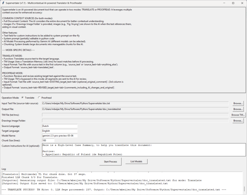Click the Input Text File path field

point(135,103)
